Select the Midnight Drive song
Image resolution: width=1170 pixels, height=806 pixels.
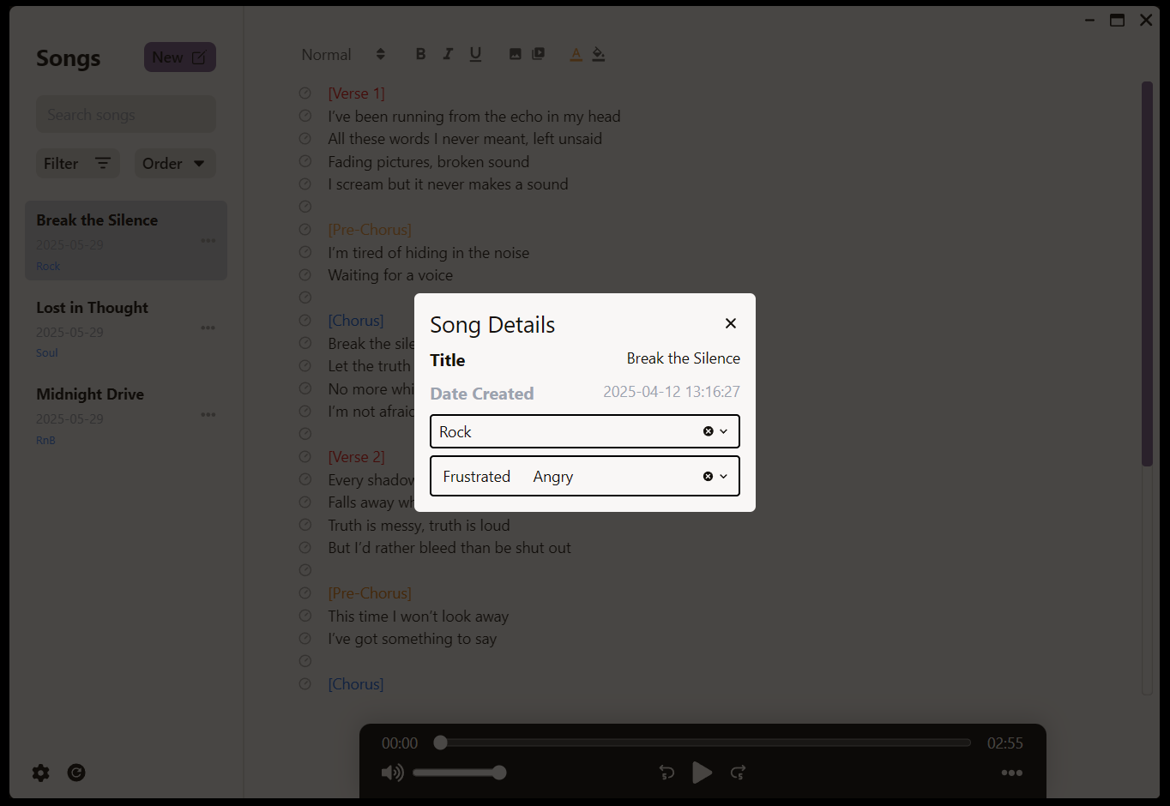pos(90,394)
